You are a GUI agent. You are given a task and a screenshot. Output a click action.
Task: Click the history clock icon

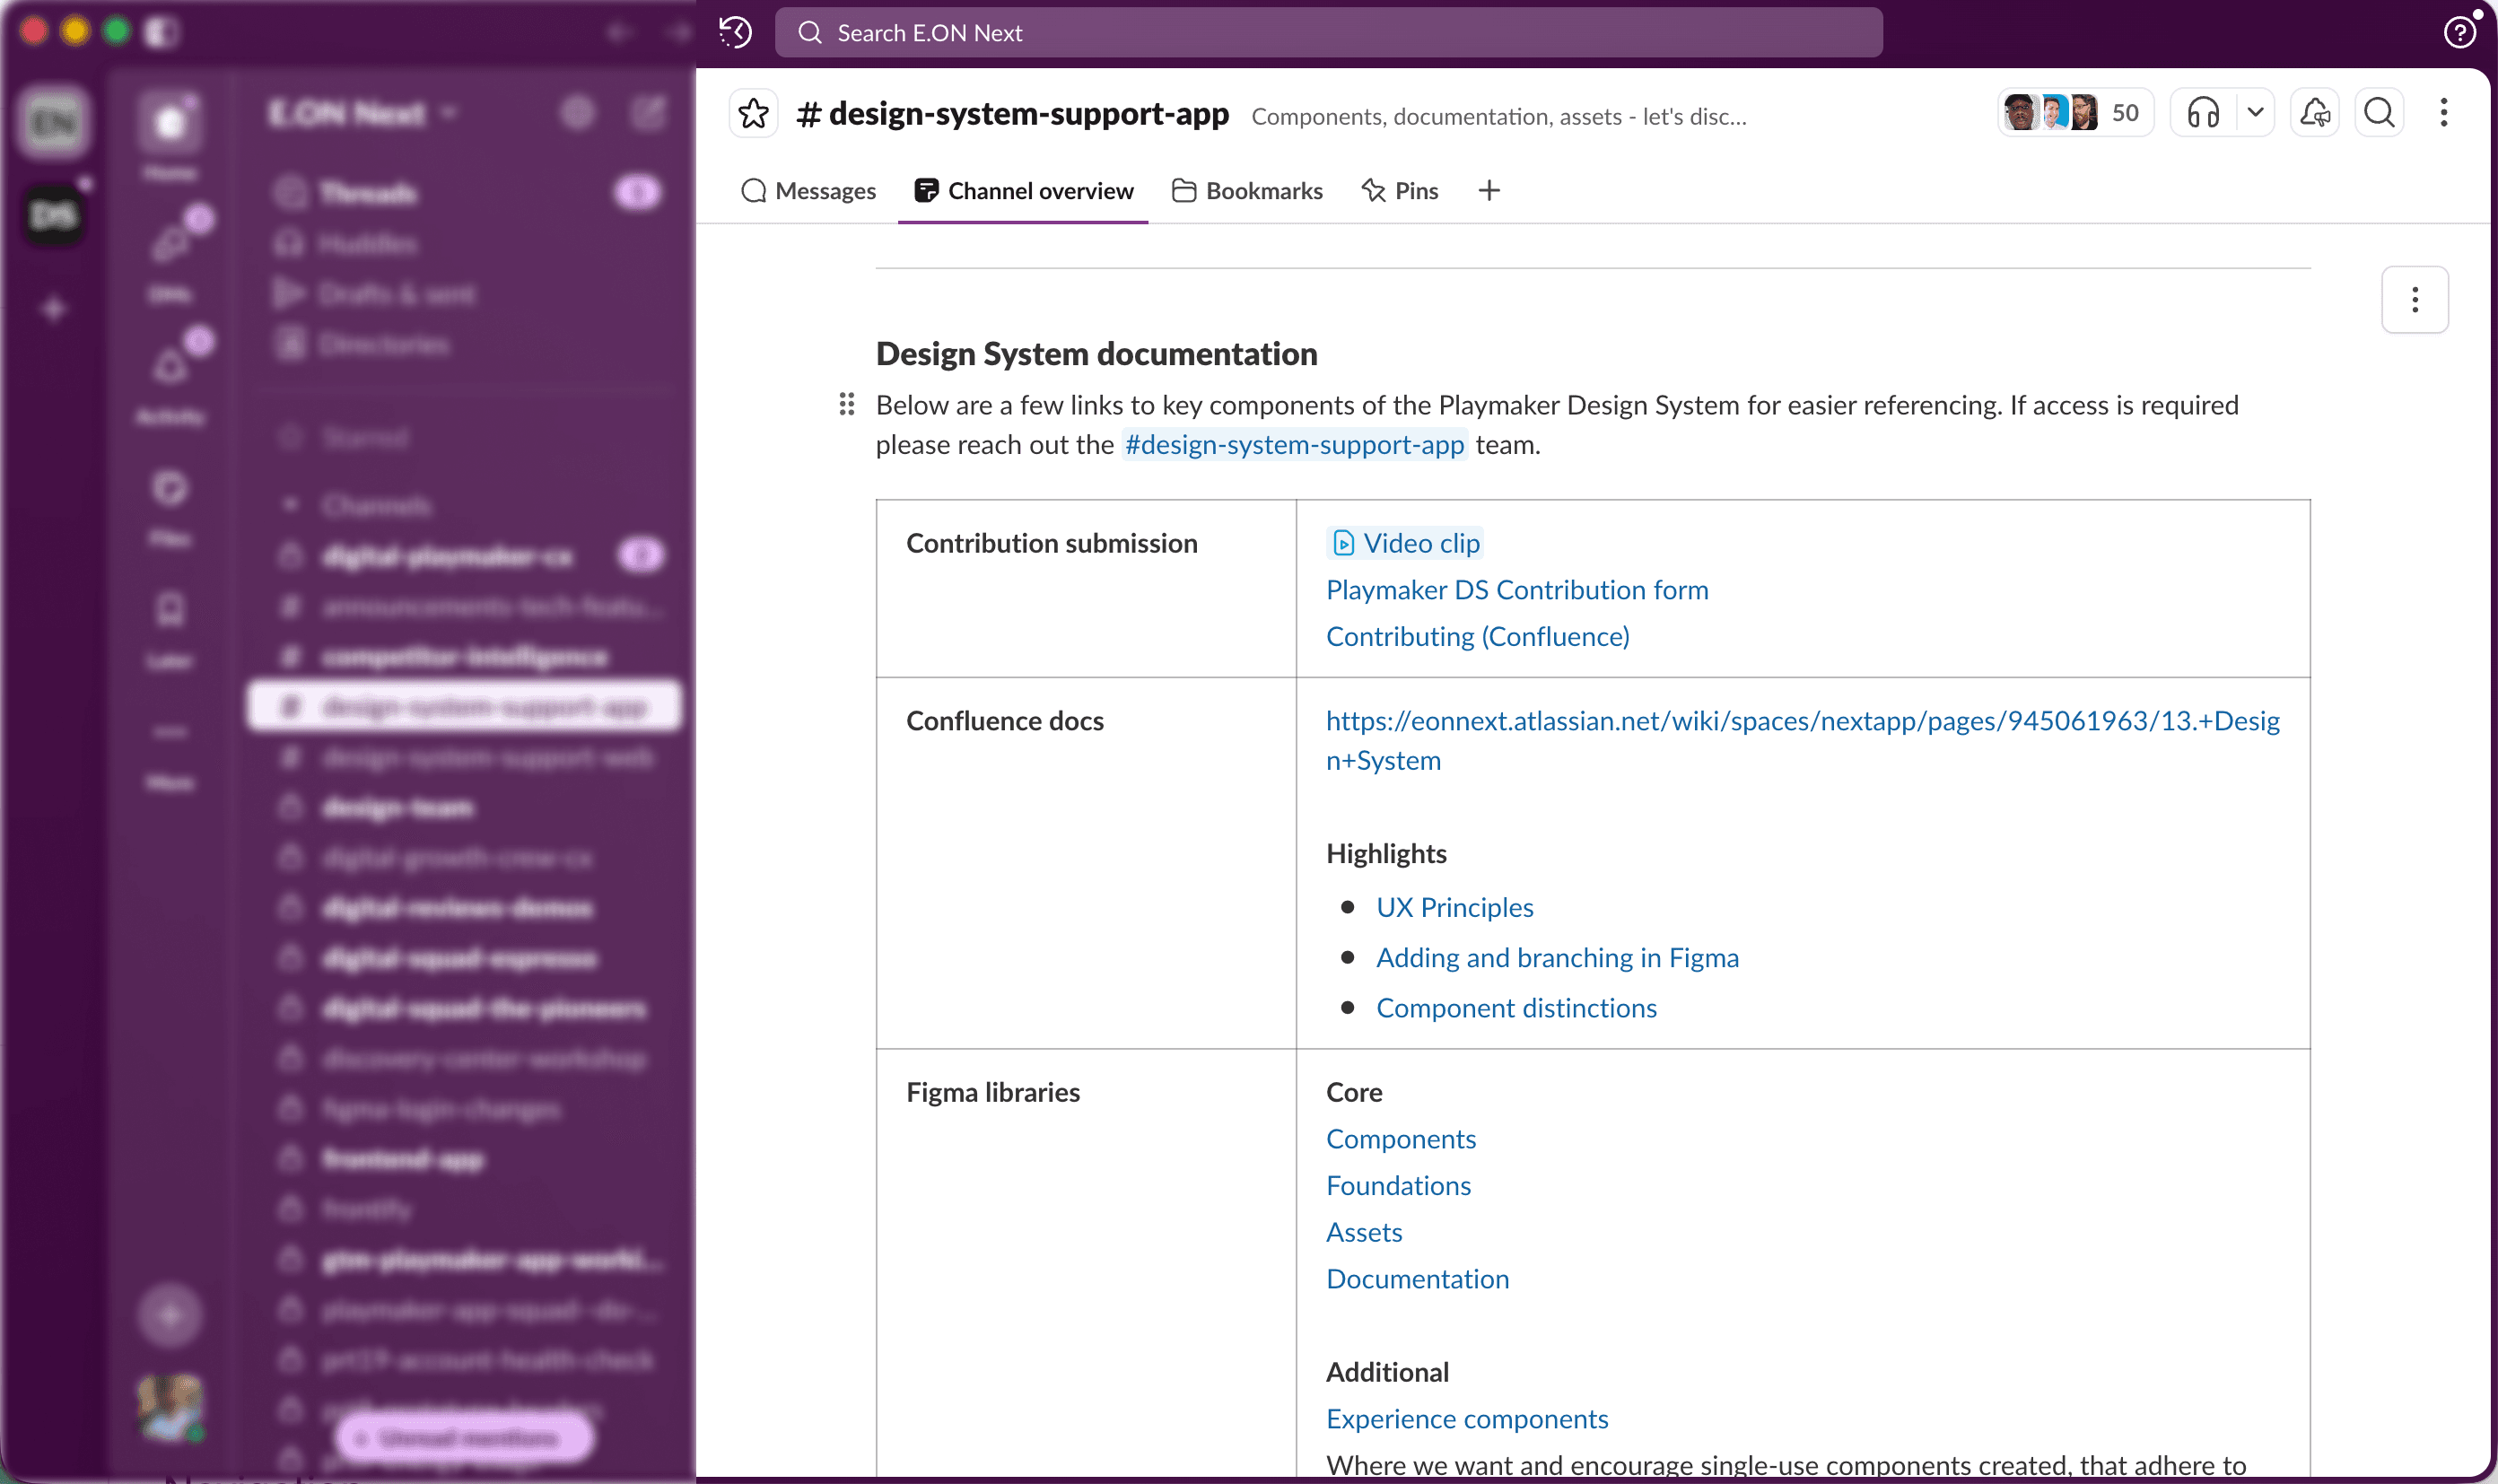736,32
